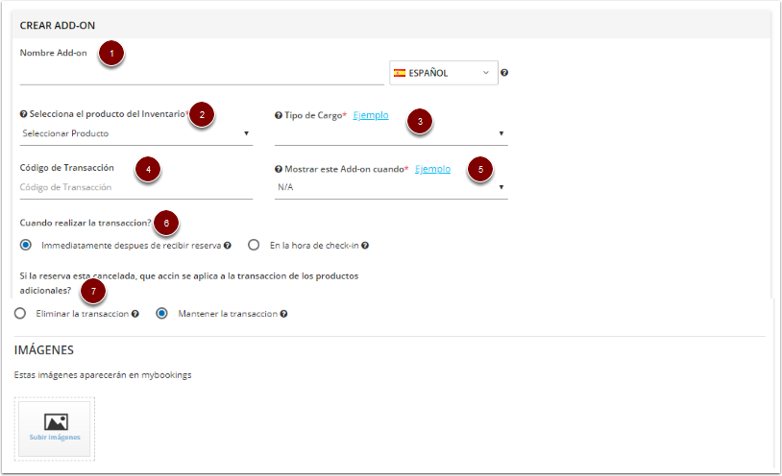The width and height of the screenshot is (782, 476).
Task: Click help icon before Tipo de Cargo
Action: click(279, 115)
